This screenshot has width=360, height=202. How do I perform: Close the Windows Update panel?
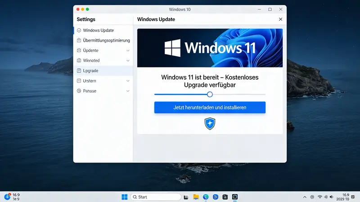[280, 19]
